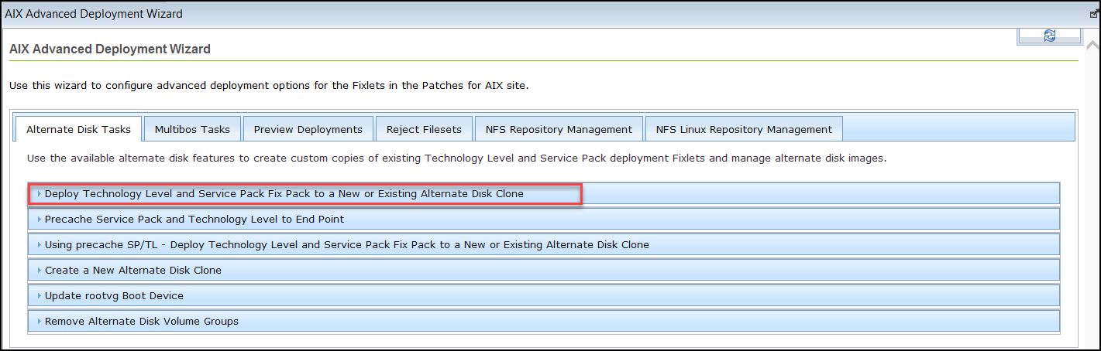This screenshot has height=351, width=1101.
Task: Click the scrollbar up arrow
Action: [x=1092, y=46]
